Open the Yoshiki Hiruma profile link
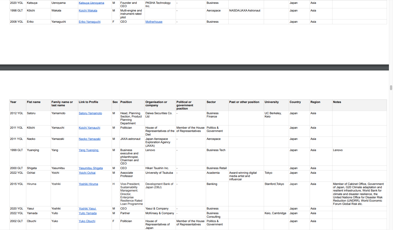Image resolution: width=393 pixels, height=230 pixels. tap(88, 184)
